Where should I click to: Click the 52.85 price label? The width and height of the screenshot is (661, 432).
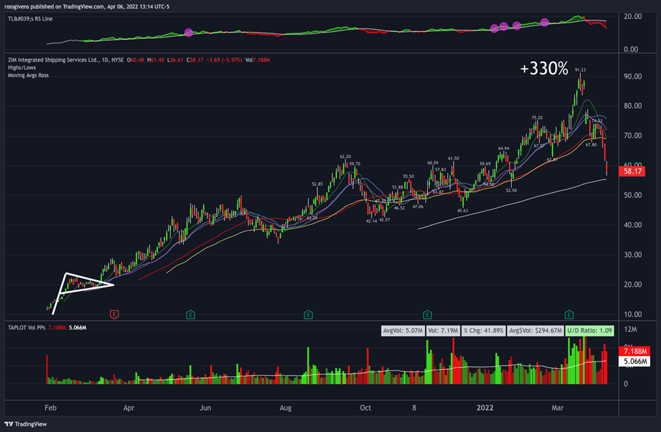317,184
